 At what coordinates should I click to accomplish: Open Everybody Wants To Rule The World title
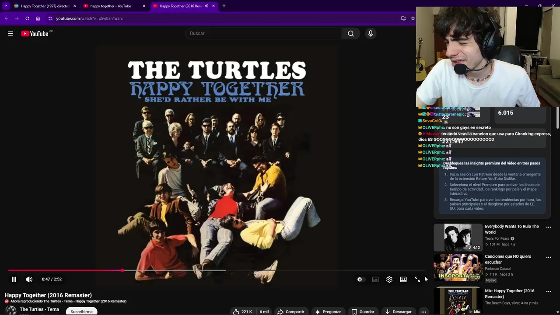pos(512,229)
